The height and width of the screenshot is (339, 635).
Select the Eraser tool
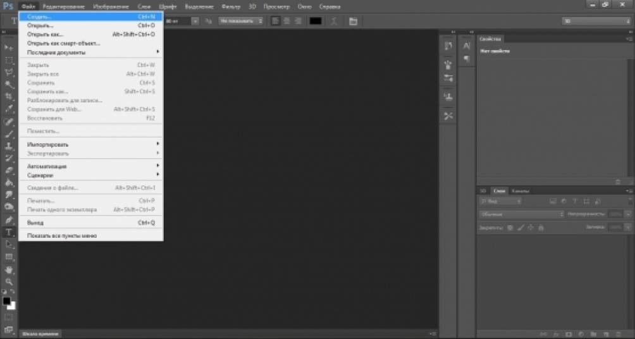pyautogui.click(x=8, y=171)
